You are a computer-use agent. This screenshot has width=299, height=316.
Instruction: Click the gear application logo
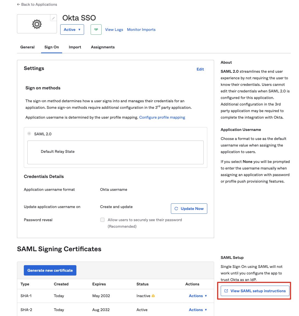pos(37,24)
